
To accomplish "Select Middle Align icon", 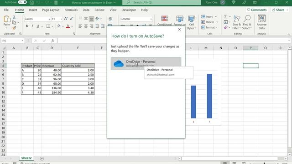I will [86, 19].
